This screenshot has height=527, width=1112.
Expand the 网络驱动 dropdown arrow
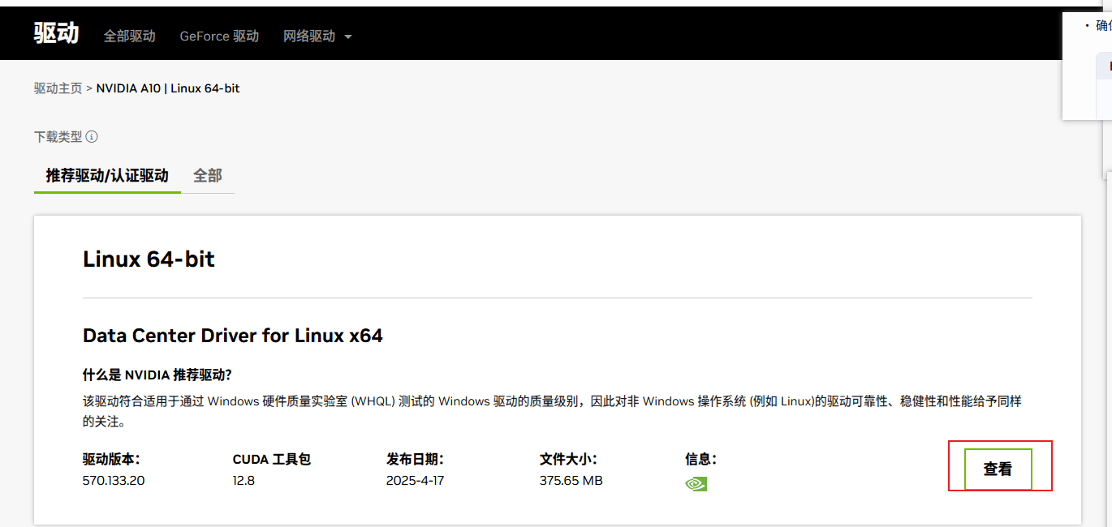click(x=348, y=36)
